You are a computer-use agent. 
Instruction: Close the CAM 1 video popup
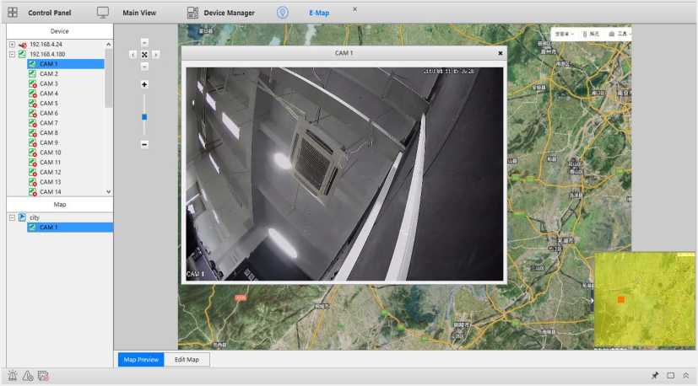[500, 53]
